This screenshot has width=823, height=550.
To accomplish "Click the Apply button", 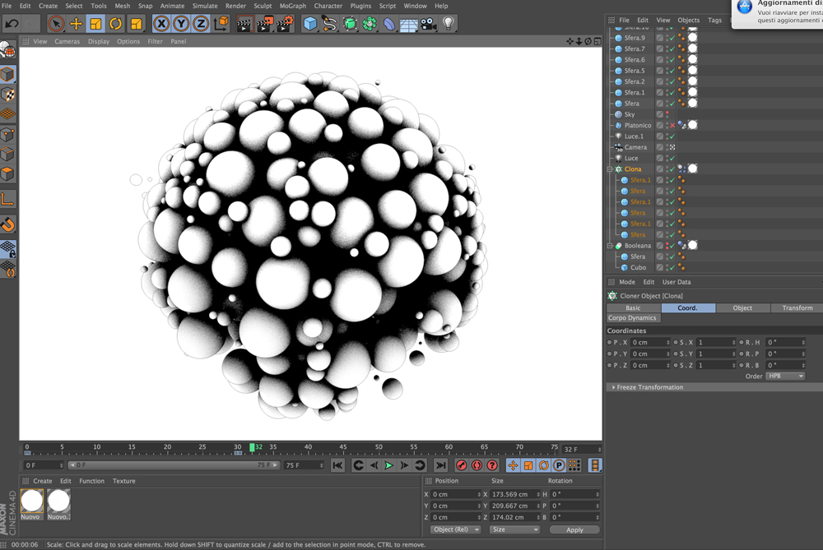I will pyautogui.click(x=574, y=529).
